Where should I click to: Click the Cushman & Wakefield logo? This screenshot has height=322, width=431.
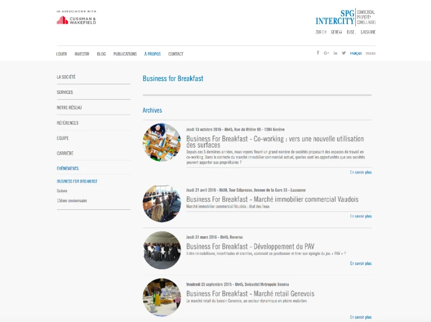pos(76,20)
